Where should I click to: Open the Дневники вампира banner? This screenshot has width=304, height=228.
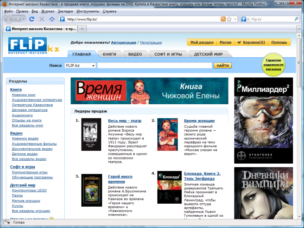click(264, 193)
